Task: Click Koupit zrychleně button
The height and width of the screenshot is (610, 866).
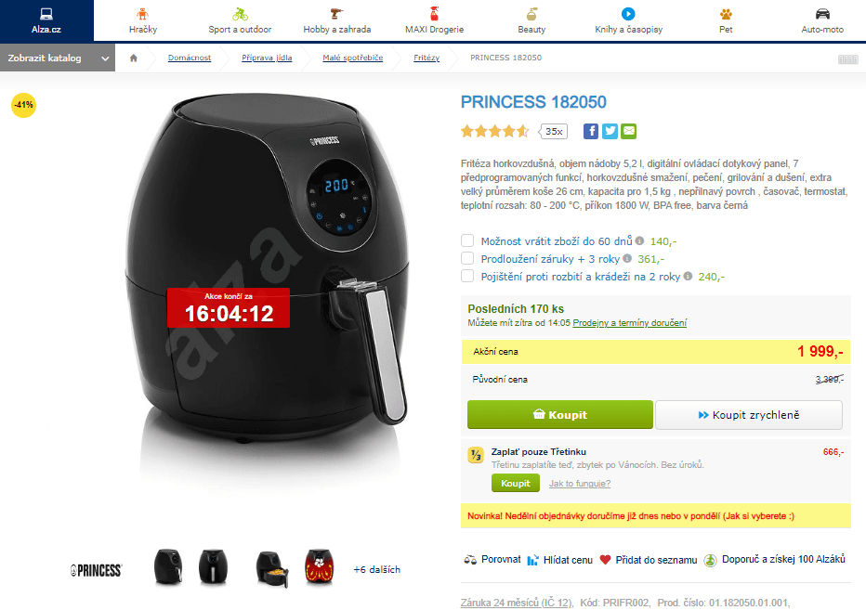Action: click(749, 415)
